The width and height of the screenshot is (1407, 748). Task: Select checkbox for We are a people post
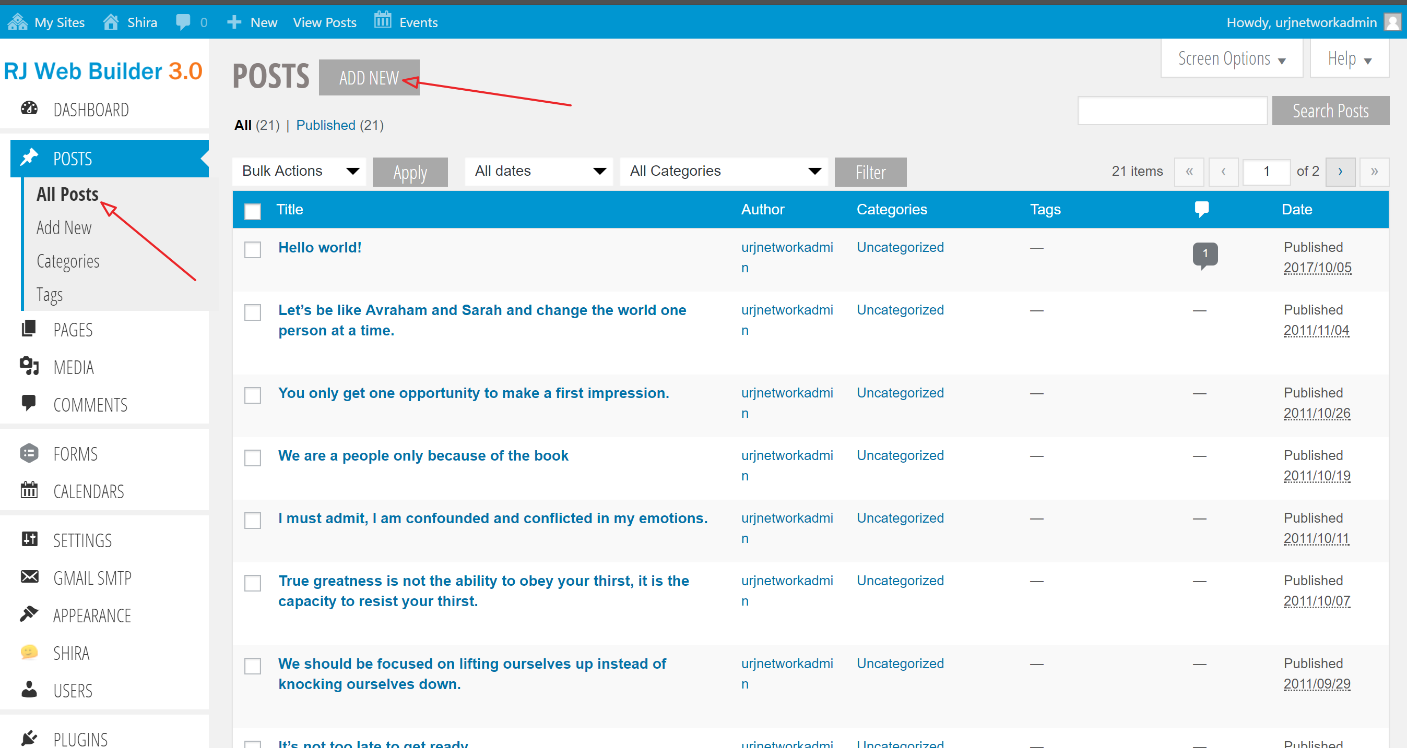(252, 457)
